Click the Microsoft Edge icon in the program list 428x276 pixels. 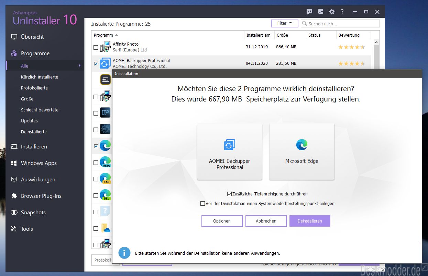pos(105,146)
